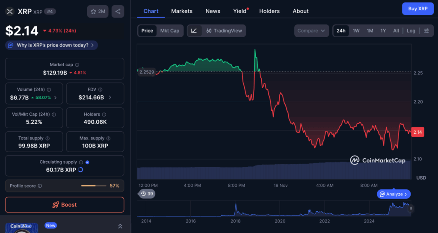Switch to line chart icon

[x=194, y=31]
